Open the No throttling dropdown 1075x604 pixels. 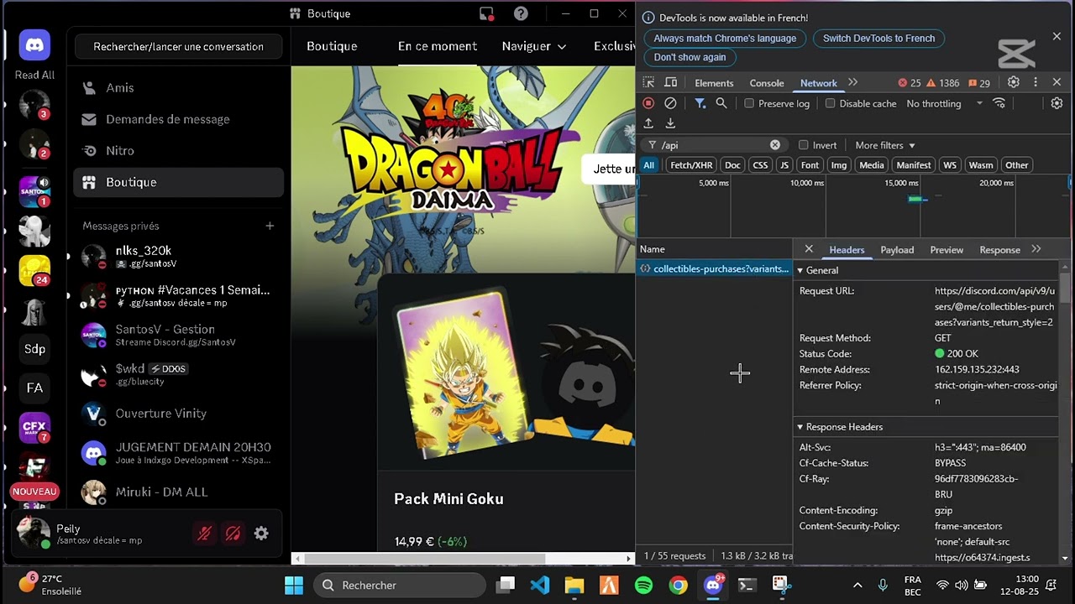(x=945, y=103)
